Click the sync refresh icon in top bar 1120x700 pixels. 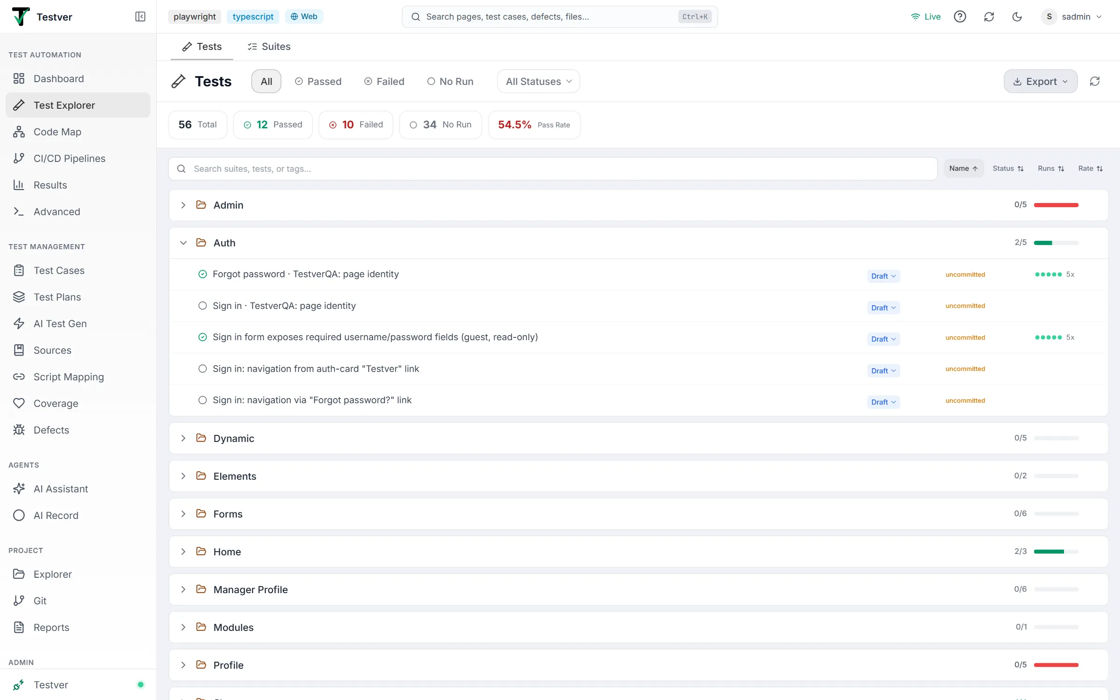(989, 17)
